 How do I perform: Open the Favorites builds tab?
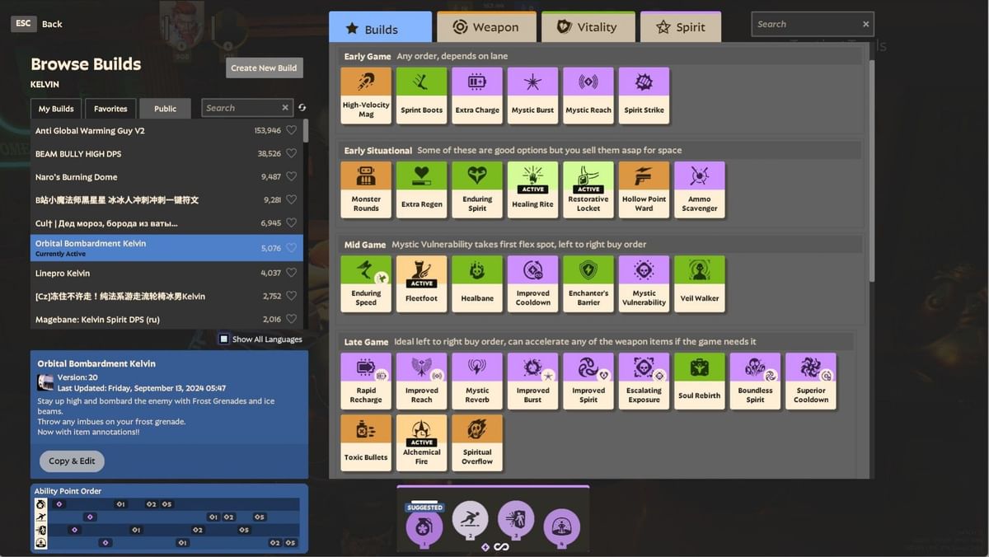110,109
